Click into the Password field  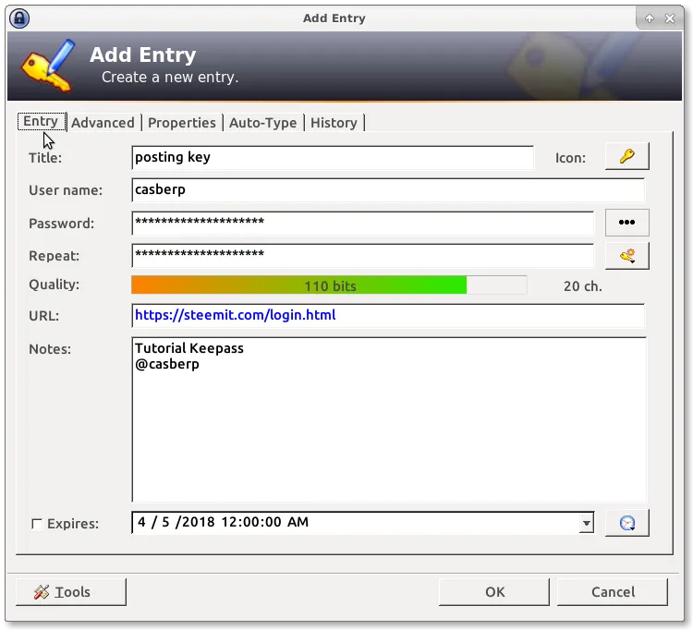pos(362,224)
